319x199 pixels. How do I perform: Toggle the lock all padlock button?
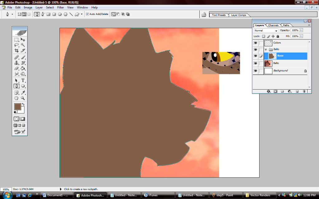click(x=278, y=36)
